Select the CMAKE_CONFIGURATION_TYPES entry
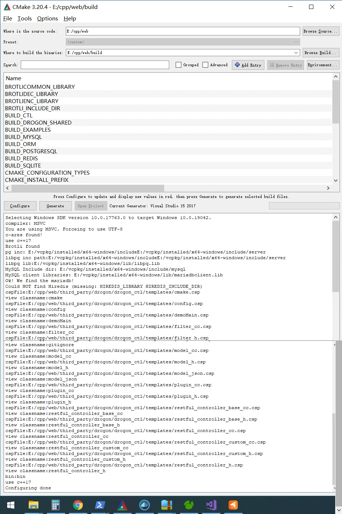The height and width of the screenshot is (514, 342). click(48, 173)
